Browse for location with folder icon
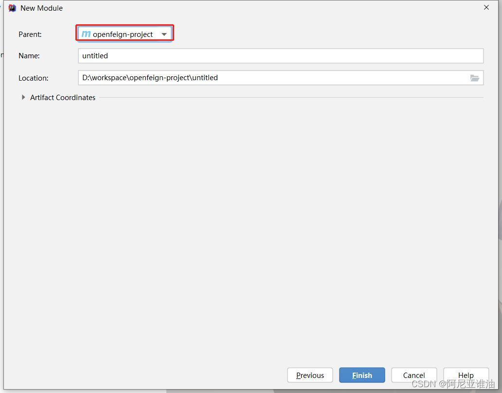The image size is (502, 393). click(474, 78)
